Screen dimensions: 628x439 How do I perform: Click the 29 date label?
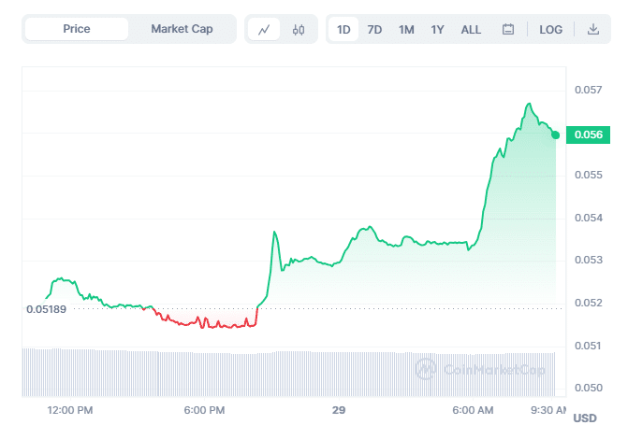tap(339, 410)
